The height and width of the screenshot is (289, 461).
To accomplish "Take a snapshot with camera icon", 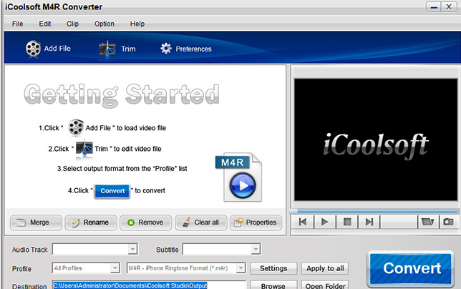I will pyautogui.click(x=448, y=222).
